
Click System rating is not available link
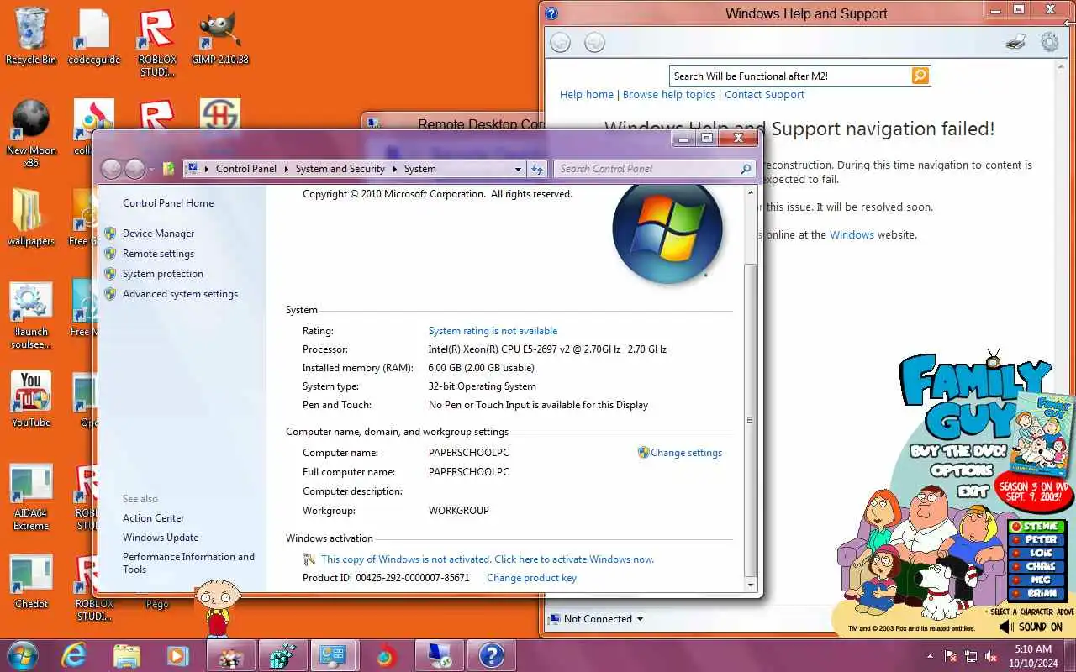tap(493, 331)
